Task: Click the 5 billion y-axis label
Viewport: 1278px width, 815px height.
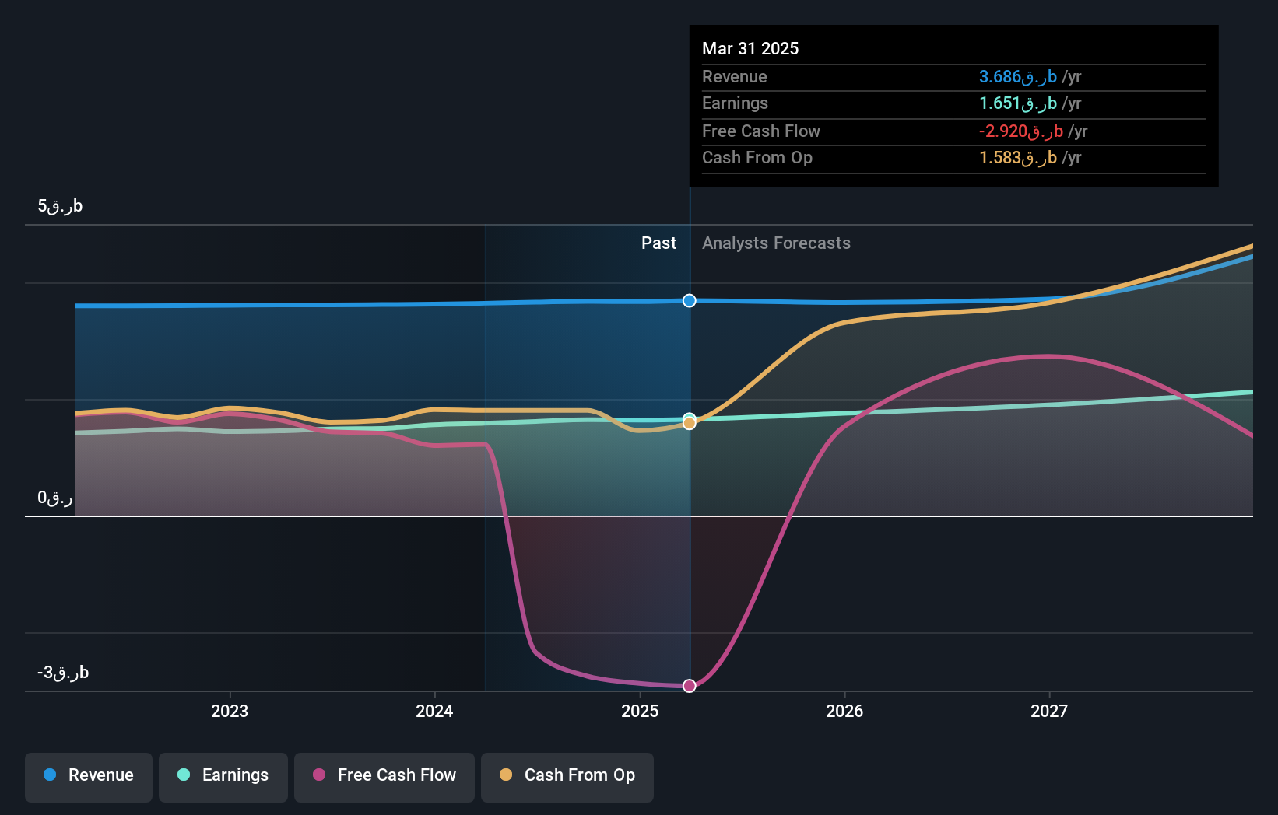Action: click(60, 206)
